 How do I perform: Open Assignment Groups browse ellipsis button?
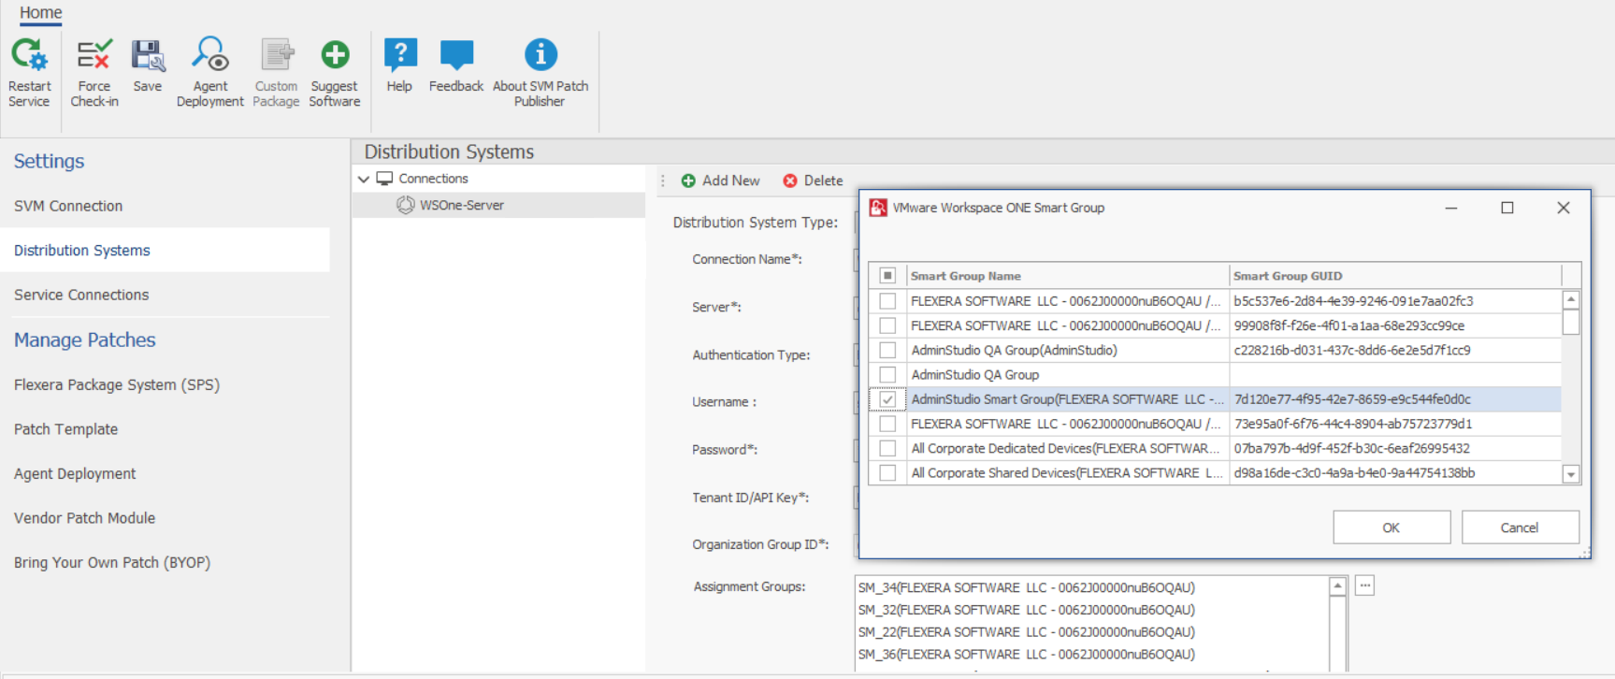(1365, 585)
